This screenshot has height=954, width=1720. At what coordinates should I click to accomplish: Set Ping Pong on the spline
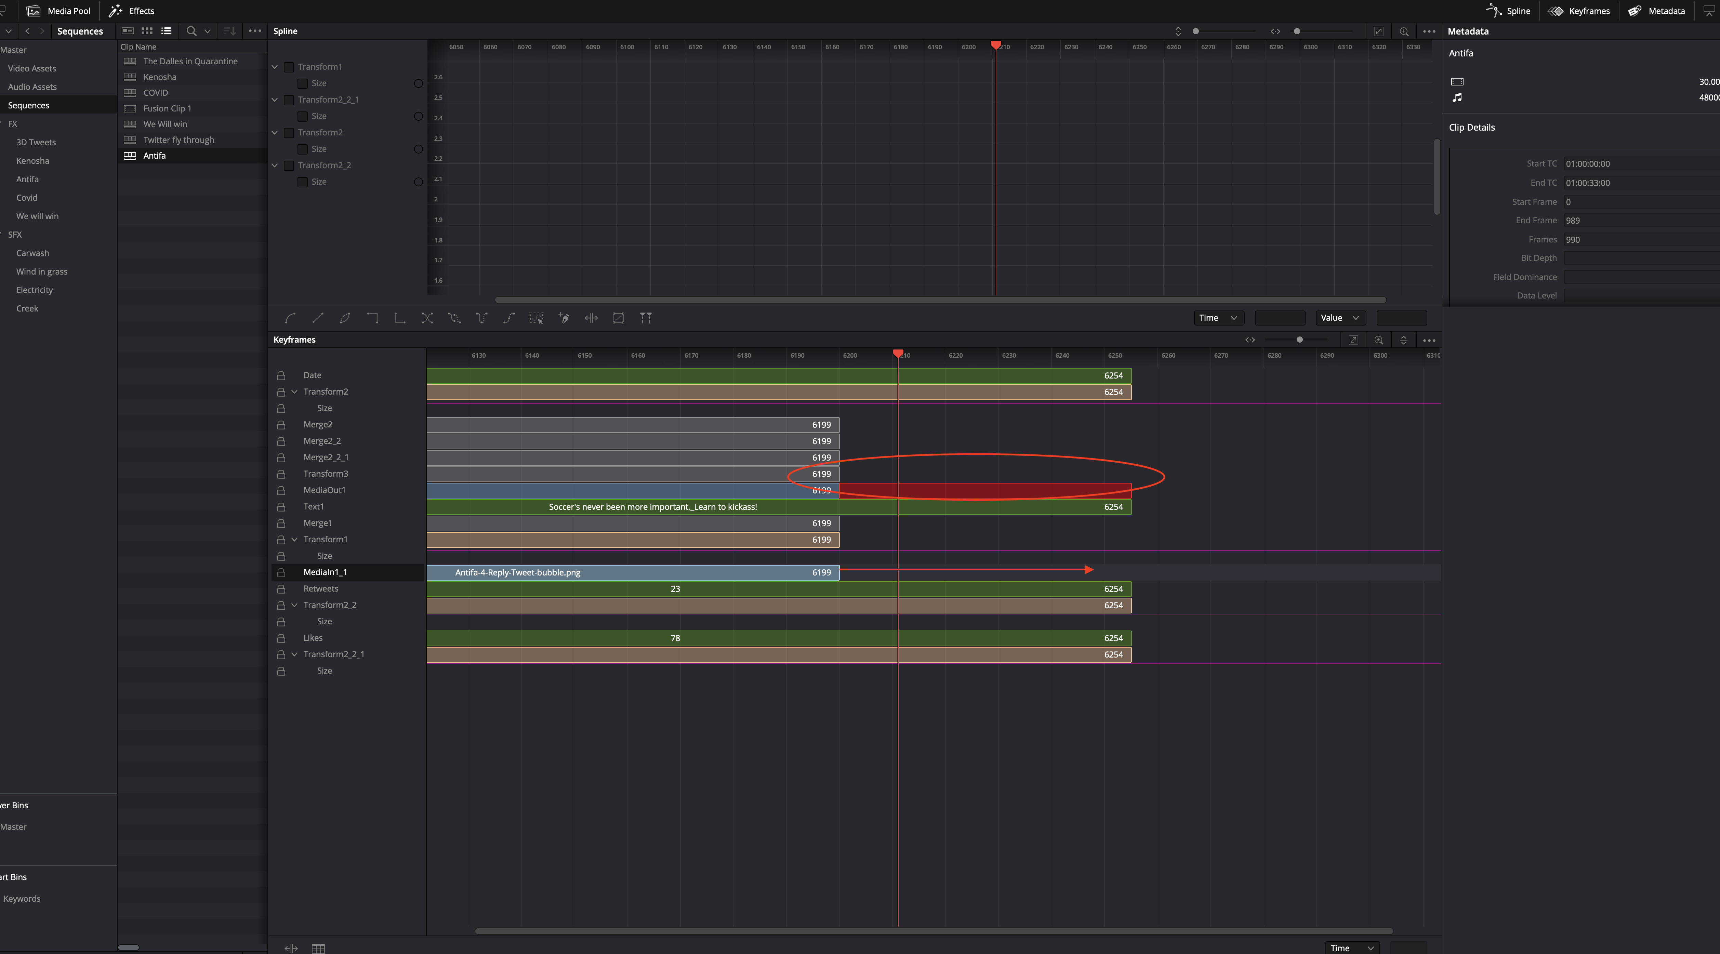click(x=482, y=318)
